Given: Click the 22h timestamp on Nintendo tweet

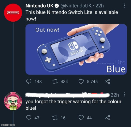Looking at the screenshot, I should [99, 6].
